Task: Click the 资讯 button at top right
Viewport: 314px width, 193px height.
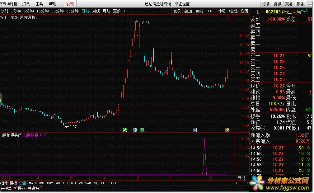Action: pyautogui.click(x=277, y=4)
